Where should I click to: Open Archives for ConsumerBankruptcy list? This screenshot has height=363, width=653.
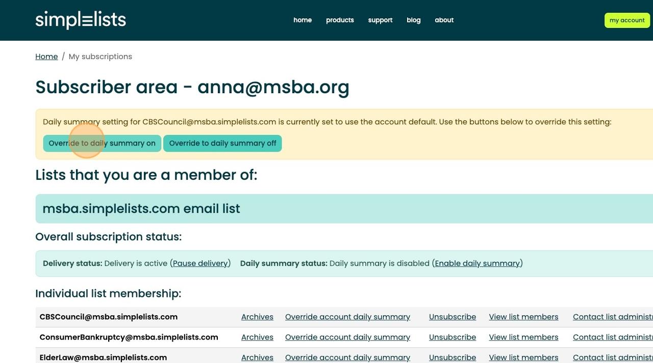257,337
